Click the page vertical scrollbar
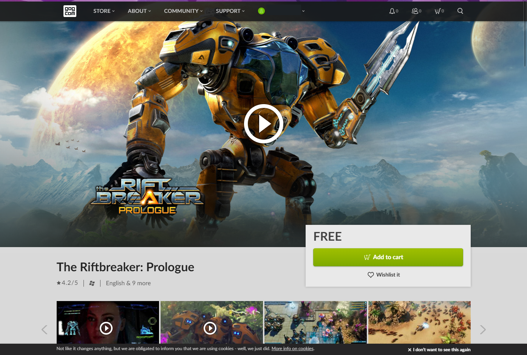Image resolution: width=527 pixels, height=355 pixels. pos(525,34)
